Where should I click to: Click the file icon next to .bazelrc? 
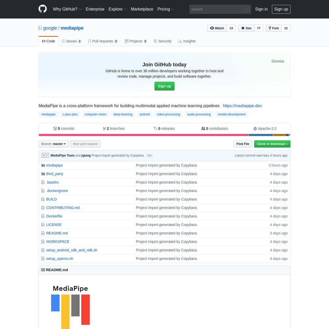(43, 182)
